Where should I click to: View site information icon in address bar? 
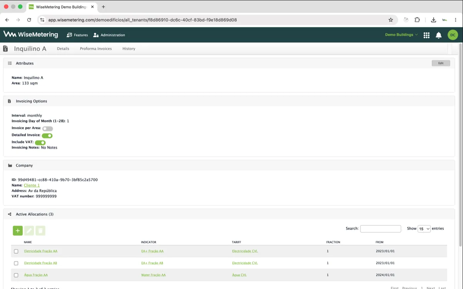click(42, 20)
